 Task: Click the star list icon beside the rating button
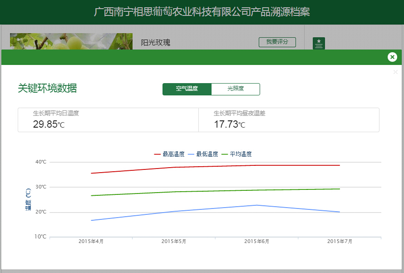319,44
